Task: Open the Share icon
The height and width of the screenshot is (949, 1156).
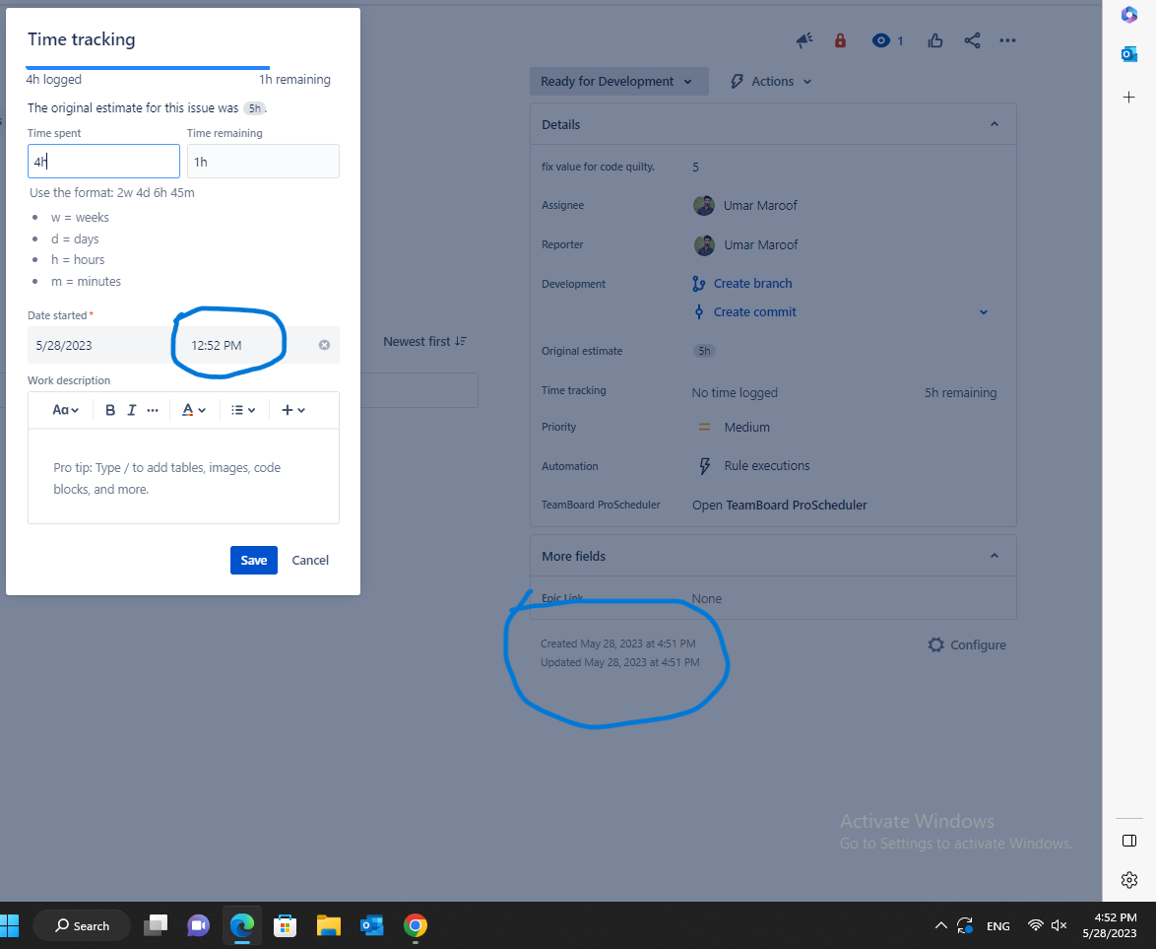Action: pos(972,40)
